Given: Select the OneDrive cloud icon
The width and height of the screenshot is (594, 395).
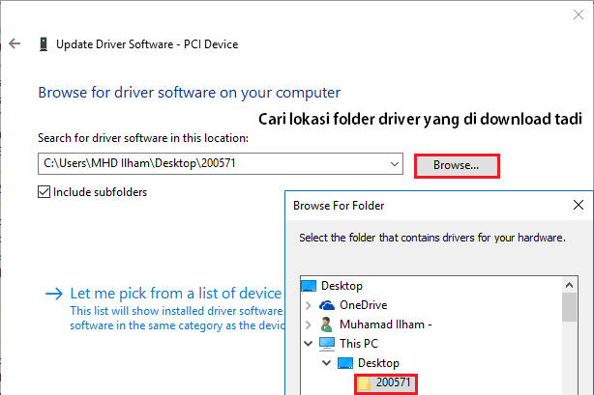Looking at the screenshot, I should [x=326, y=305].
